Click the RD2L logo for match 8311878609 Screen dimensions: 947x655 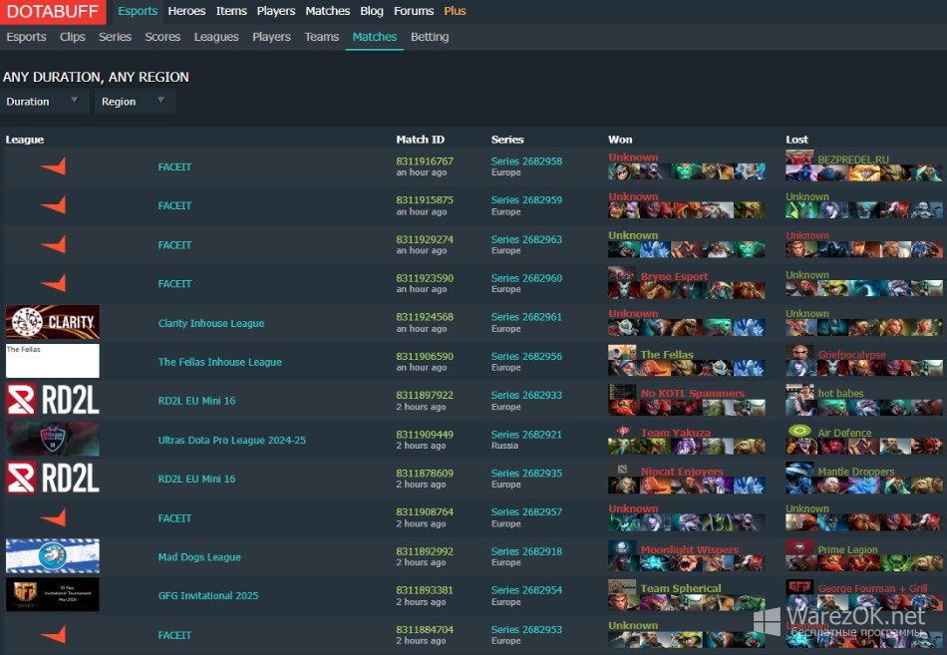coord(53,478)
